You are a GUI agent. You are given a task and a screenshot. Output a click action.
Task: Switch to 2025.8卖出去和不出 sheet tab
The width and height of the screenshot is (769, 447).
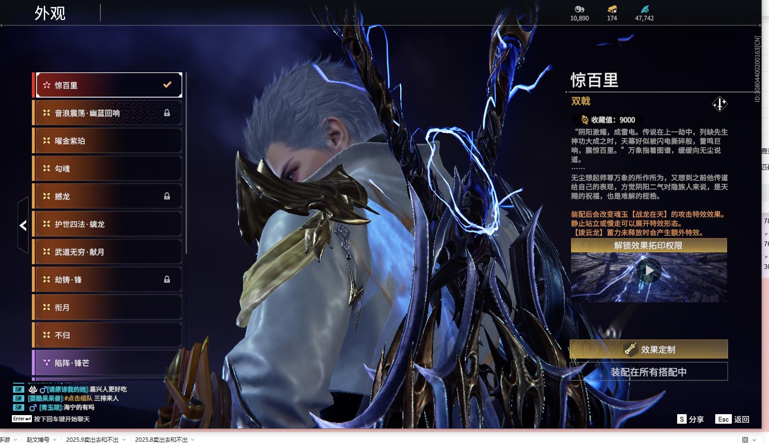(161, 440)
